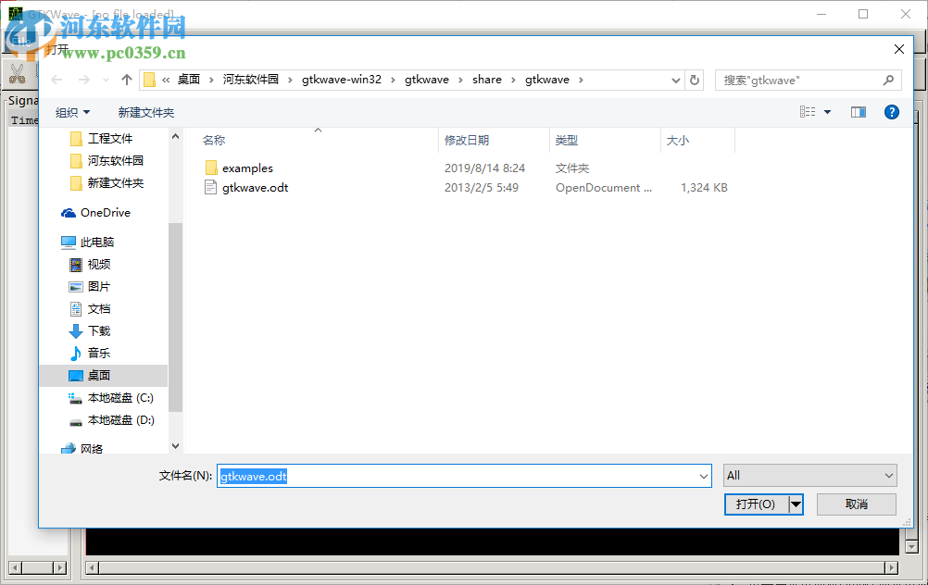Refresh the folder view
Image resolution: width=928 pixels, height=585 pixels.
(x=694, y=80)
